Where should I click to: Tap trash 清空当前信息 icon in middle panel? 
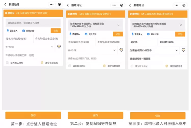click(x=104, y=66)
